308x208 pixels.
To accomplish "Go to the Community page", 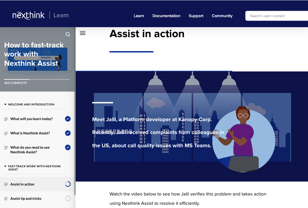I will point(222,16).
